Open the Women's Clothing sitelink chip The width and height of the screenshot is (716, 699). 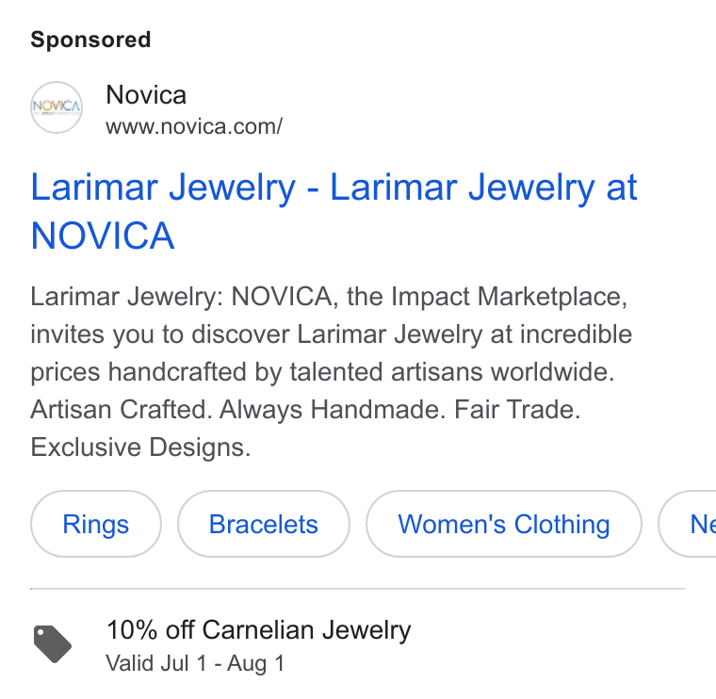click(504, 524)
